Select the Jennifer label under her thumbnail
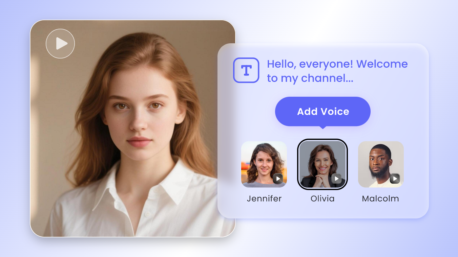The image size is (458, 257). (264, 198)
